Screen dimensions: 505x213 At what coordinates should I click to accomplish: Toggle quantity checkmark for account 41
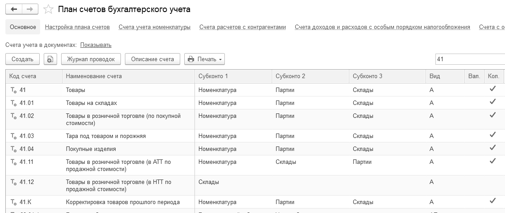[x=493, y=89]
